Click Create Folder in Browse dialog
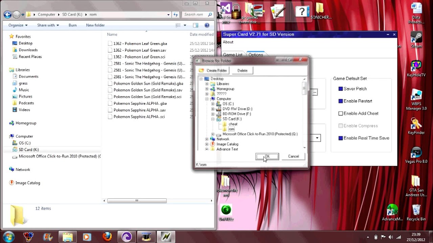The width and height of the screenshot is (433, 243). [213, 71]
